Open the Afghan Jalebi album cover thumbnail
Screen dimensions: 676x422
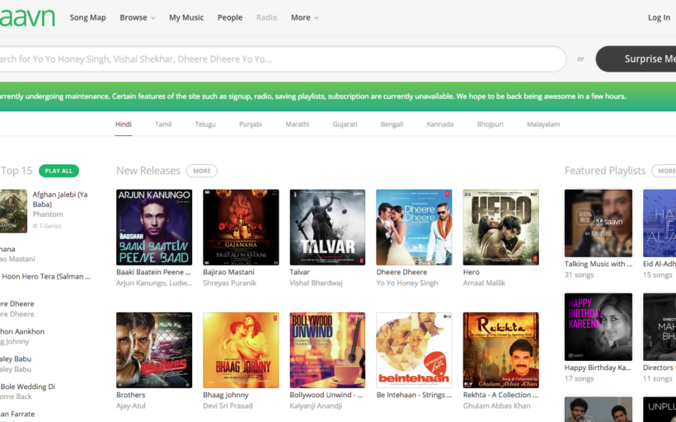point(13,211)
